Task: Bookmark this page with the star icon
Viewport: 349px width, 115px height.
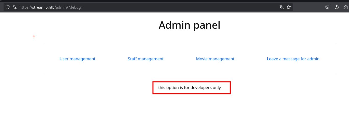Action: tap(289, 7)
